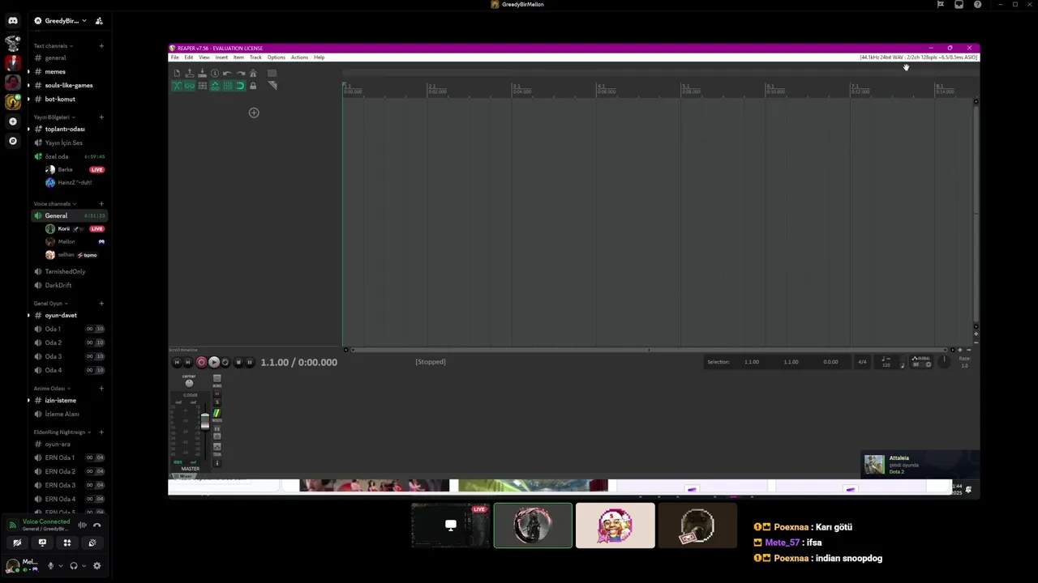Click the Undo arrow in REAPER toolbar
The width and height of the screenshot is (1038, 583).
tap(228, 73)
